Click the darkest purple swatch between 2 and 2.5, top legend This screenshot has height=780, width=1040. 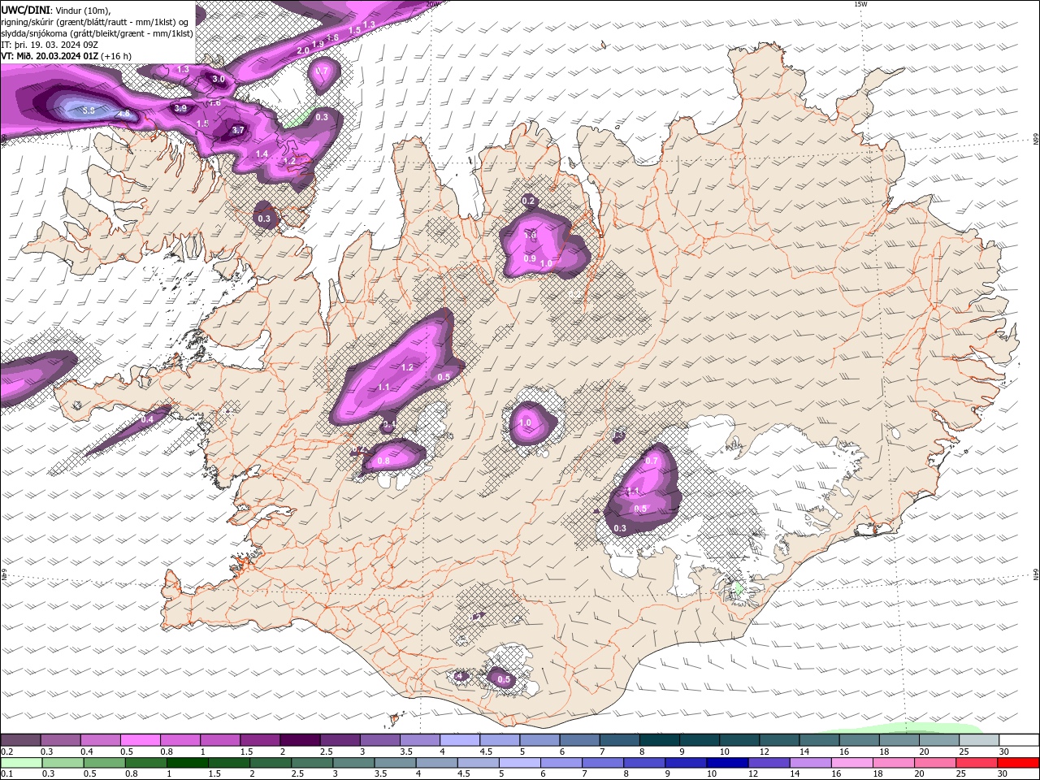[x=300, y=740]
